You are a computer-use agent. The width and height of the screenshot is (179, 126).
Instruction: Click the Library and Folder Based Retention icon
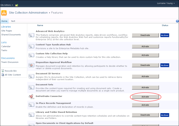[31, 115]
